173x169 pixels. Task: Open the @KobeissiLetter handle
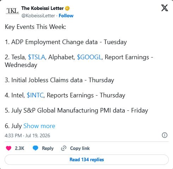38,16
